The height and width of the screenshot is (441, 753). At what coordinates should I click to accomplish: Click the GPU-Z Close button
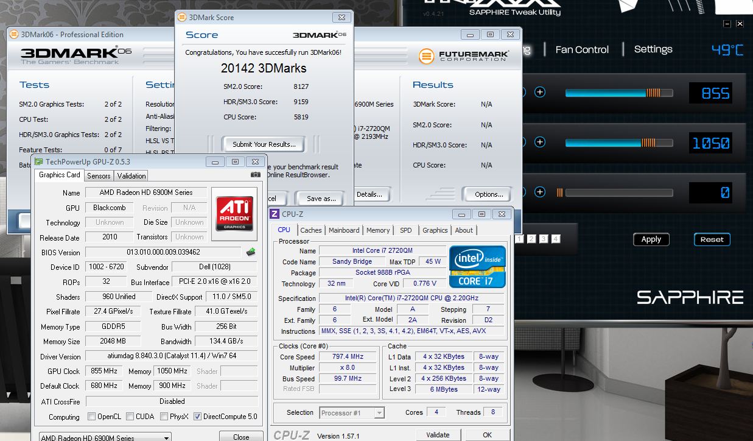(x=241, y=437)
